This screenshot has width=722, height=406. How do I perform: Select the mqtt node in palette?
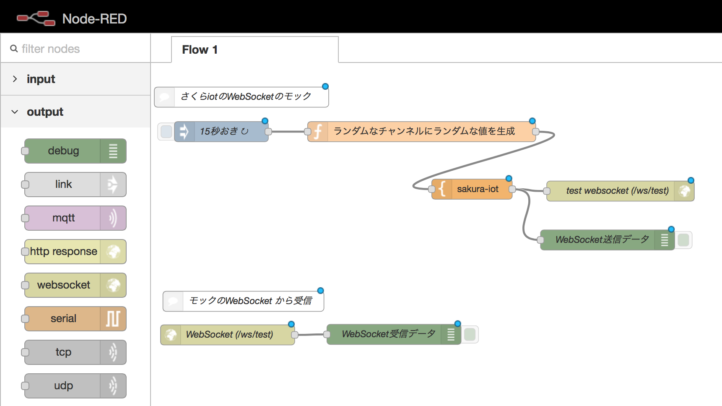(x=75, y=218)
